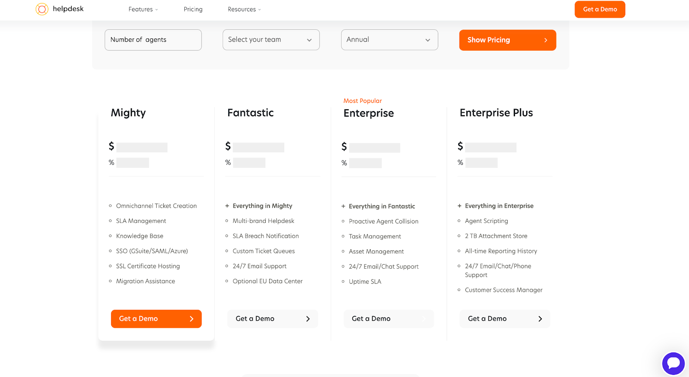Click Omnichannel Ticket Creation feature
Viewport: 689px width, 377px height.
156,206
